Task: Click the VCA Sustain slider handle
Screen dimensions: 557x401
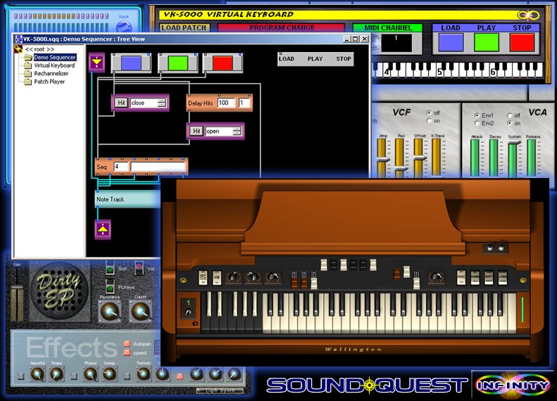Action: point(513,142)
